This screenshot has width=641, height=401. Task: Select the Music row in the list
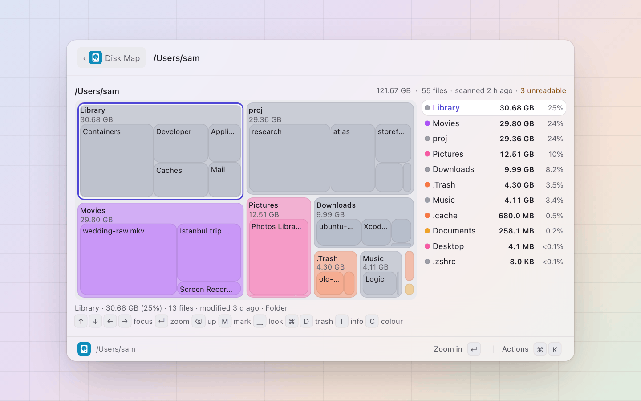click(494, 200)
